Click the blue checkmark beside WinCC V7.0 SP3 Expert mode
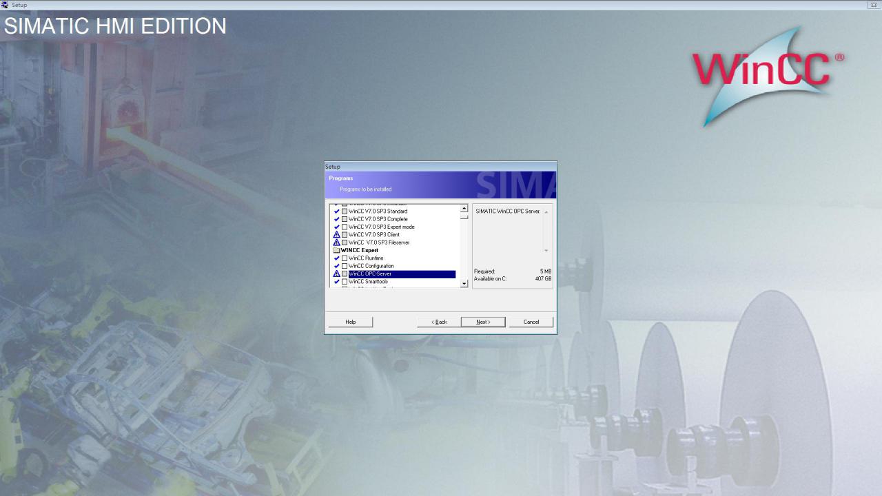 (x=336, y=227)
